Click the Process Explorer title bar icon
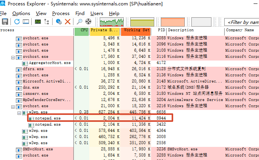Viewport: 259px width, 160px height. coord(2,3)
